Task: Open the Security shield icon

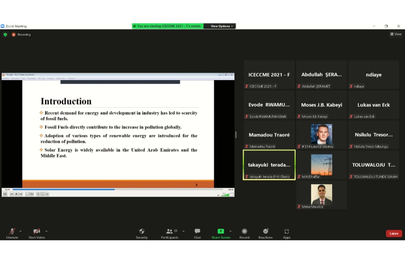Action: [x=142, y=231]
